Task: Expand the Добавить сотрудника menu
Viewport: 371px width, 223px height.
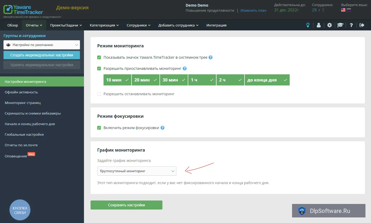Action: click(179, 25)
